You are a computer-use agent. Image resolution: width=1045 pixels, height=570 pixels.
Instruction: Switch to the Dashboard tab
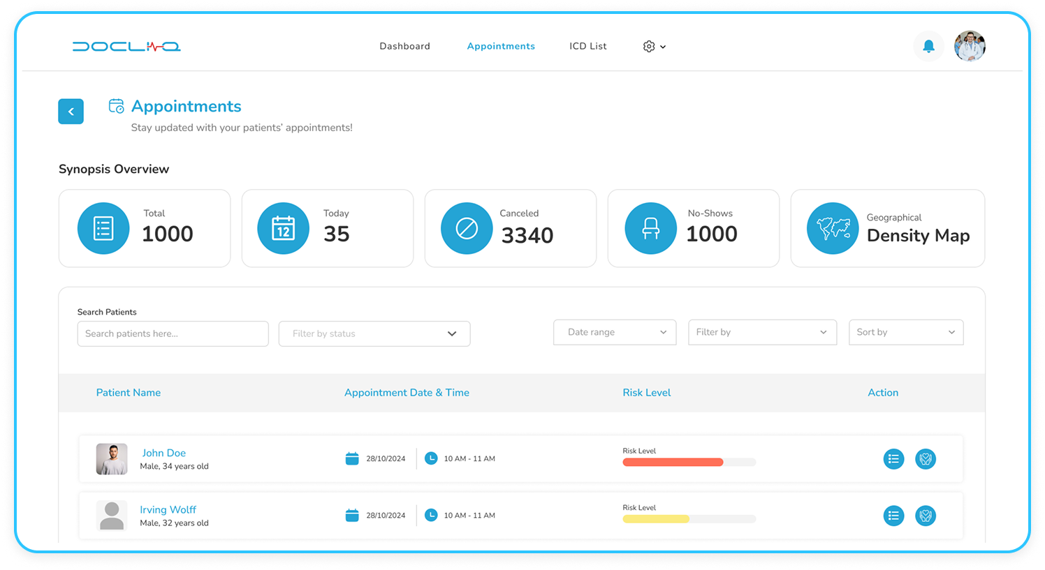[404, 46]
